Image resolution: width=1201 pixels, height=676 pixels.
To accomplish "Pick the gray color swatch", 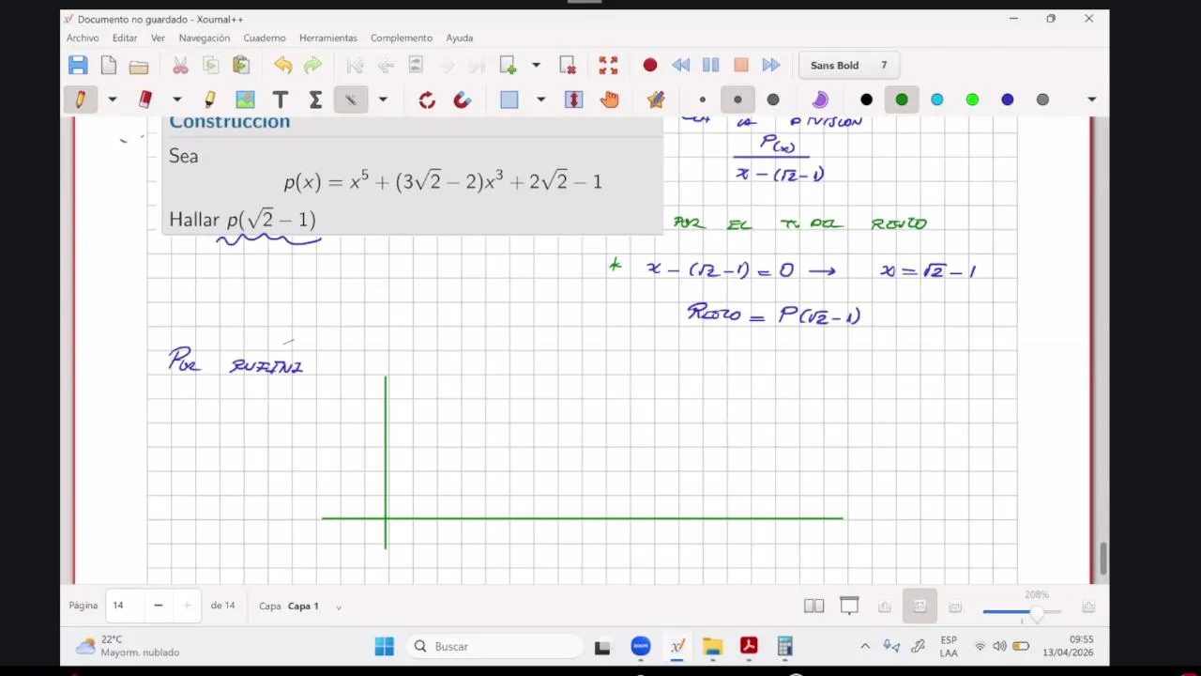I will coord(1042,100).
